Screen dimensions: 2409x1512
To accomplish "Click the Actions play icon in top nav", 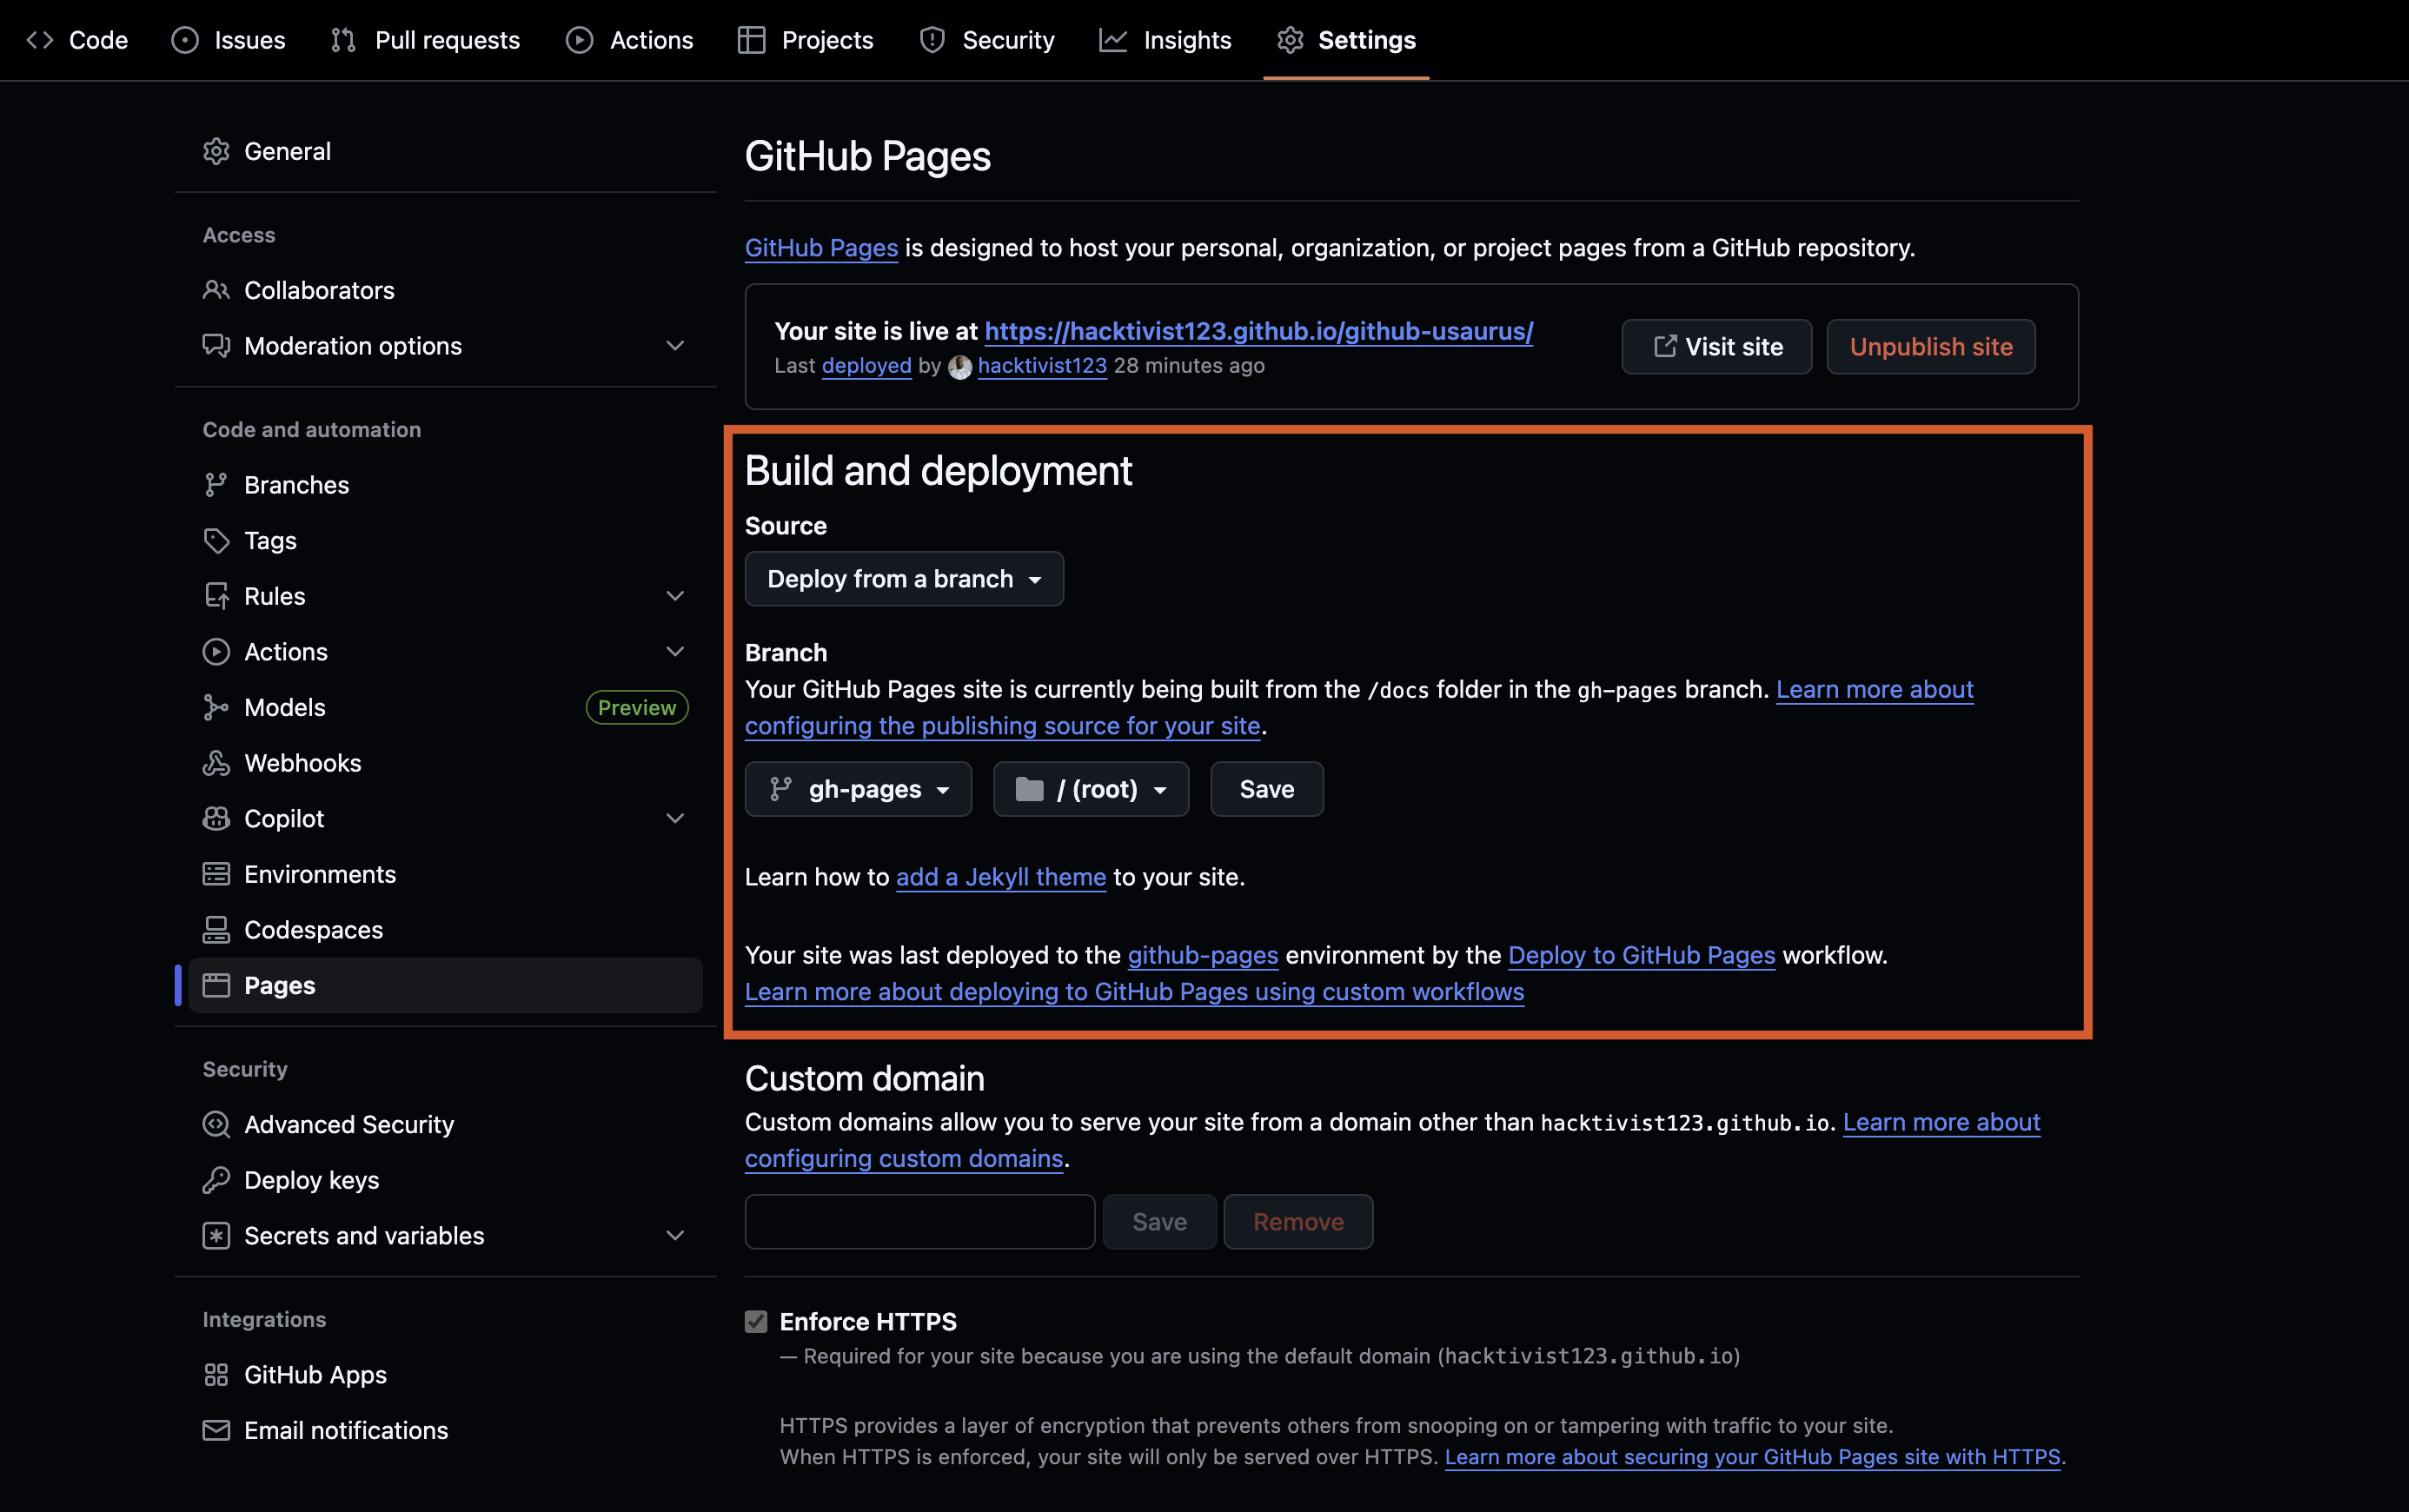I will pos(580,40).
